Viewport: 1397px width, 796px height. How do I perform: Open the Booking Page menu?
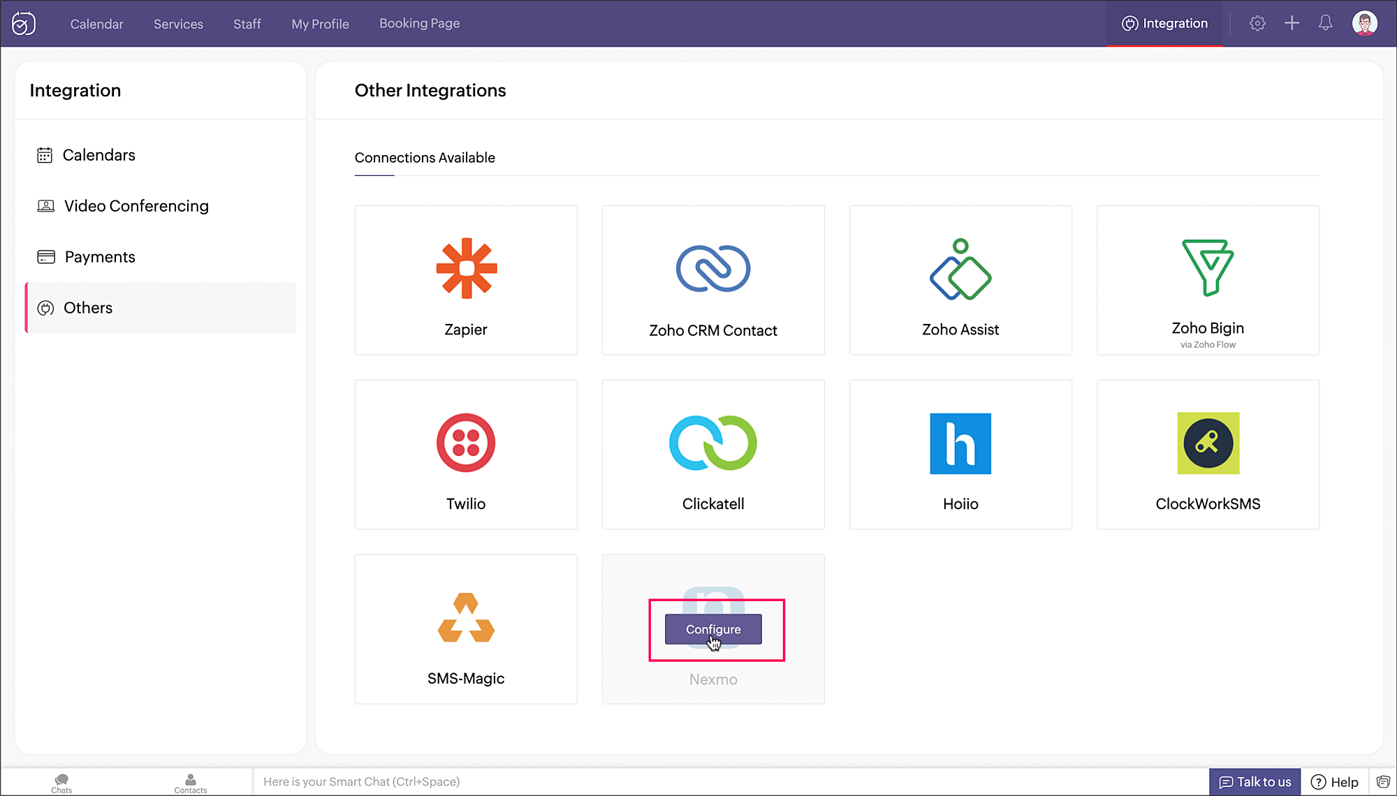pyautogui.click(x=419, y=23)
